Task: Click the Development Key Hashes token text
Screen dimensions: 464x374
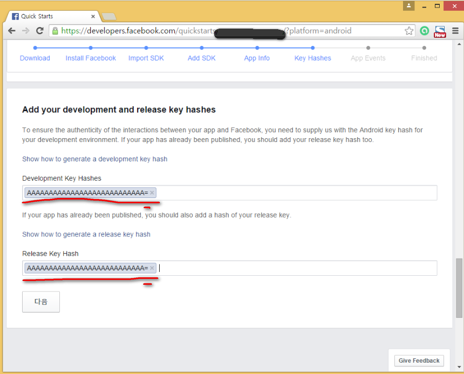Action: coord(87,193)
